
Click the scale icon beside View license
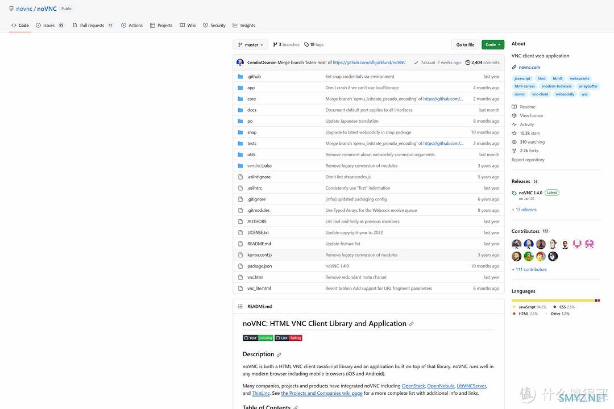click(x=514, y=115)
